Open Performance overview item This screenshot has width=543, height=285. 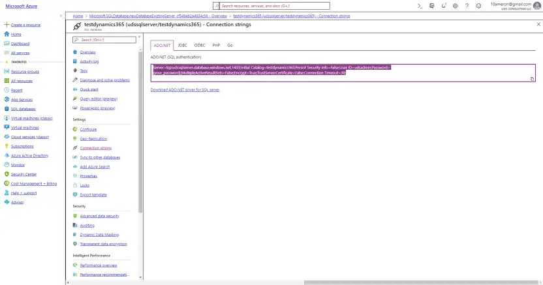[99, 265]
